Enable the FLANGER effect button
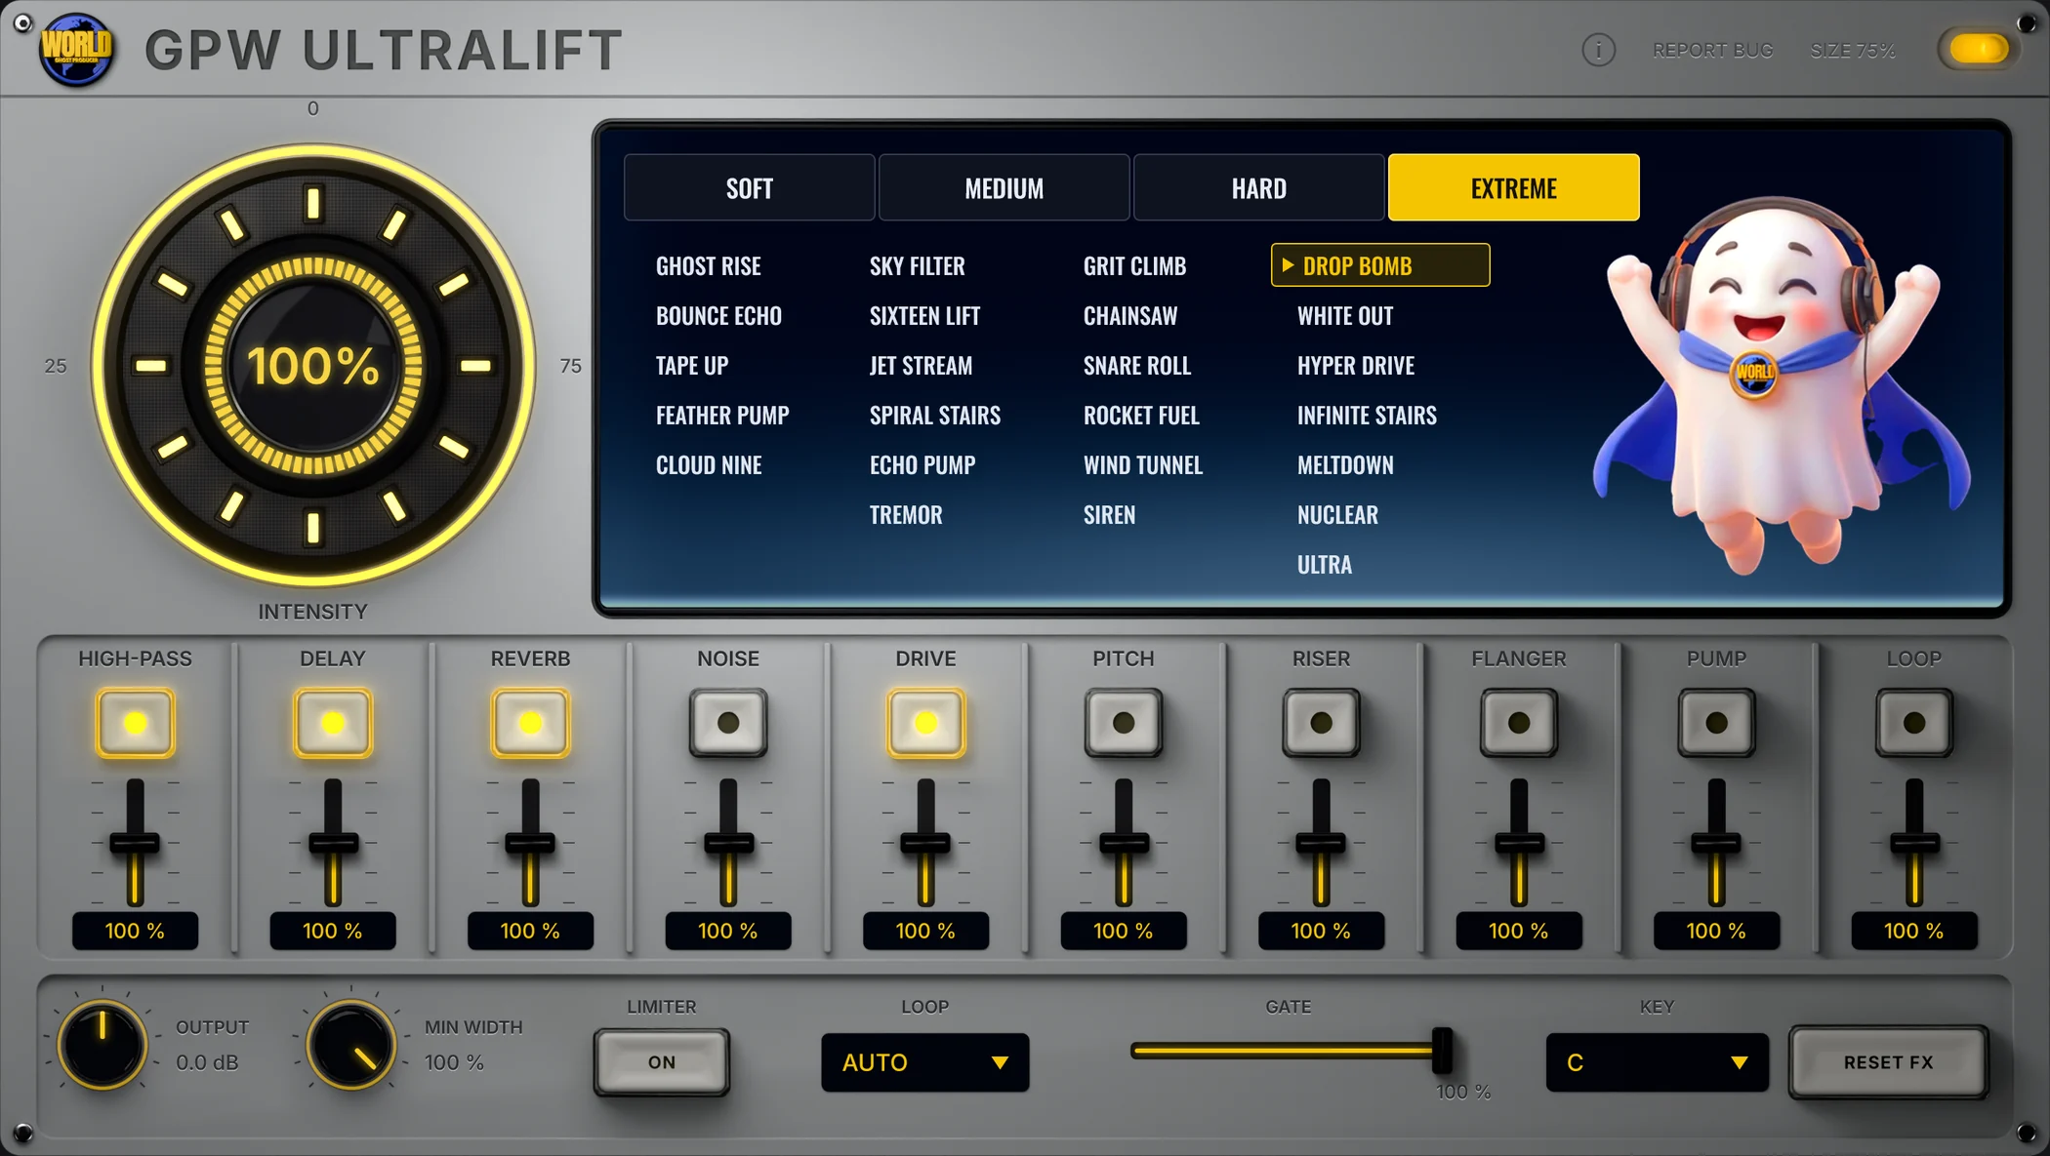 pos(1519,723)
